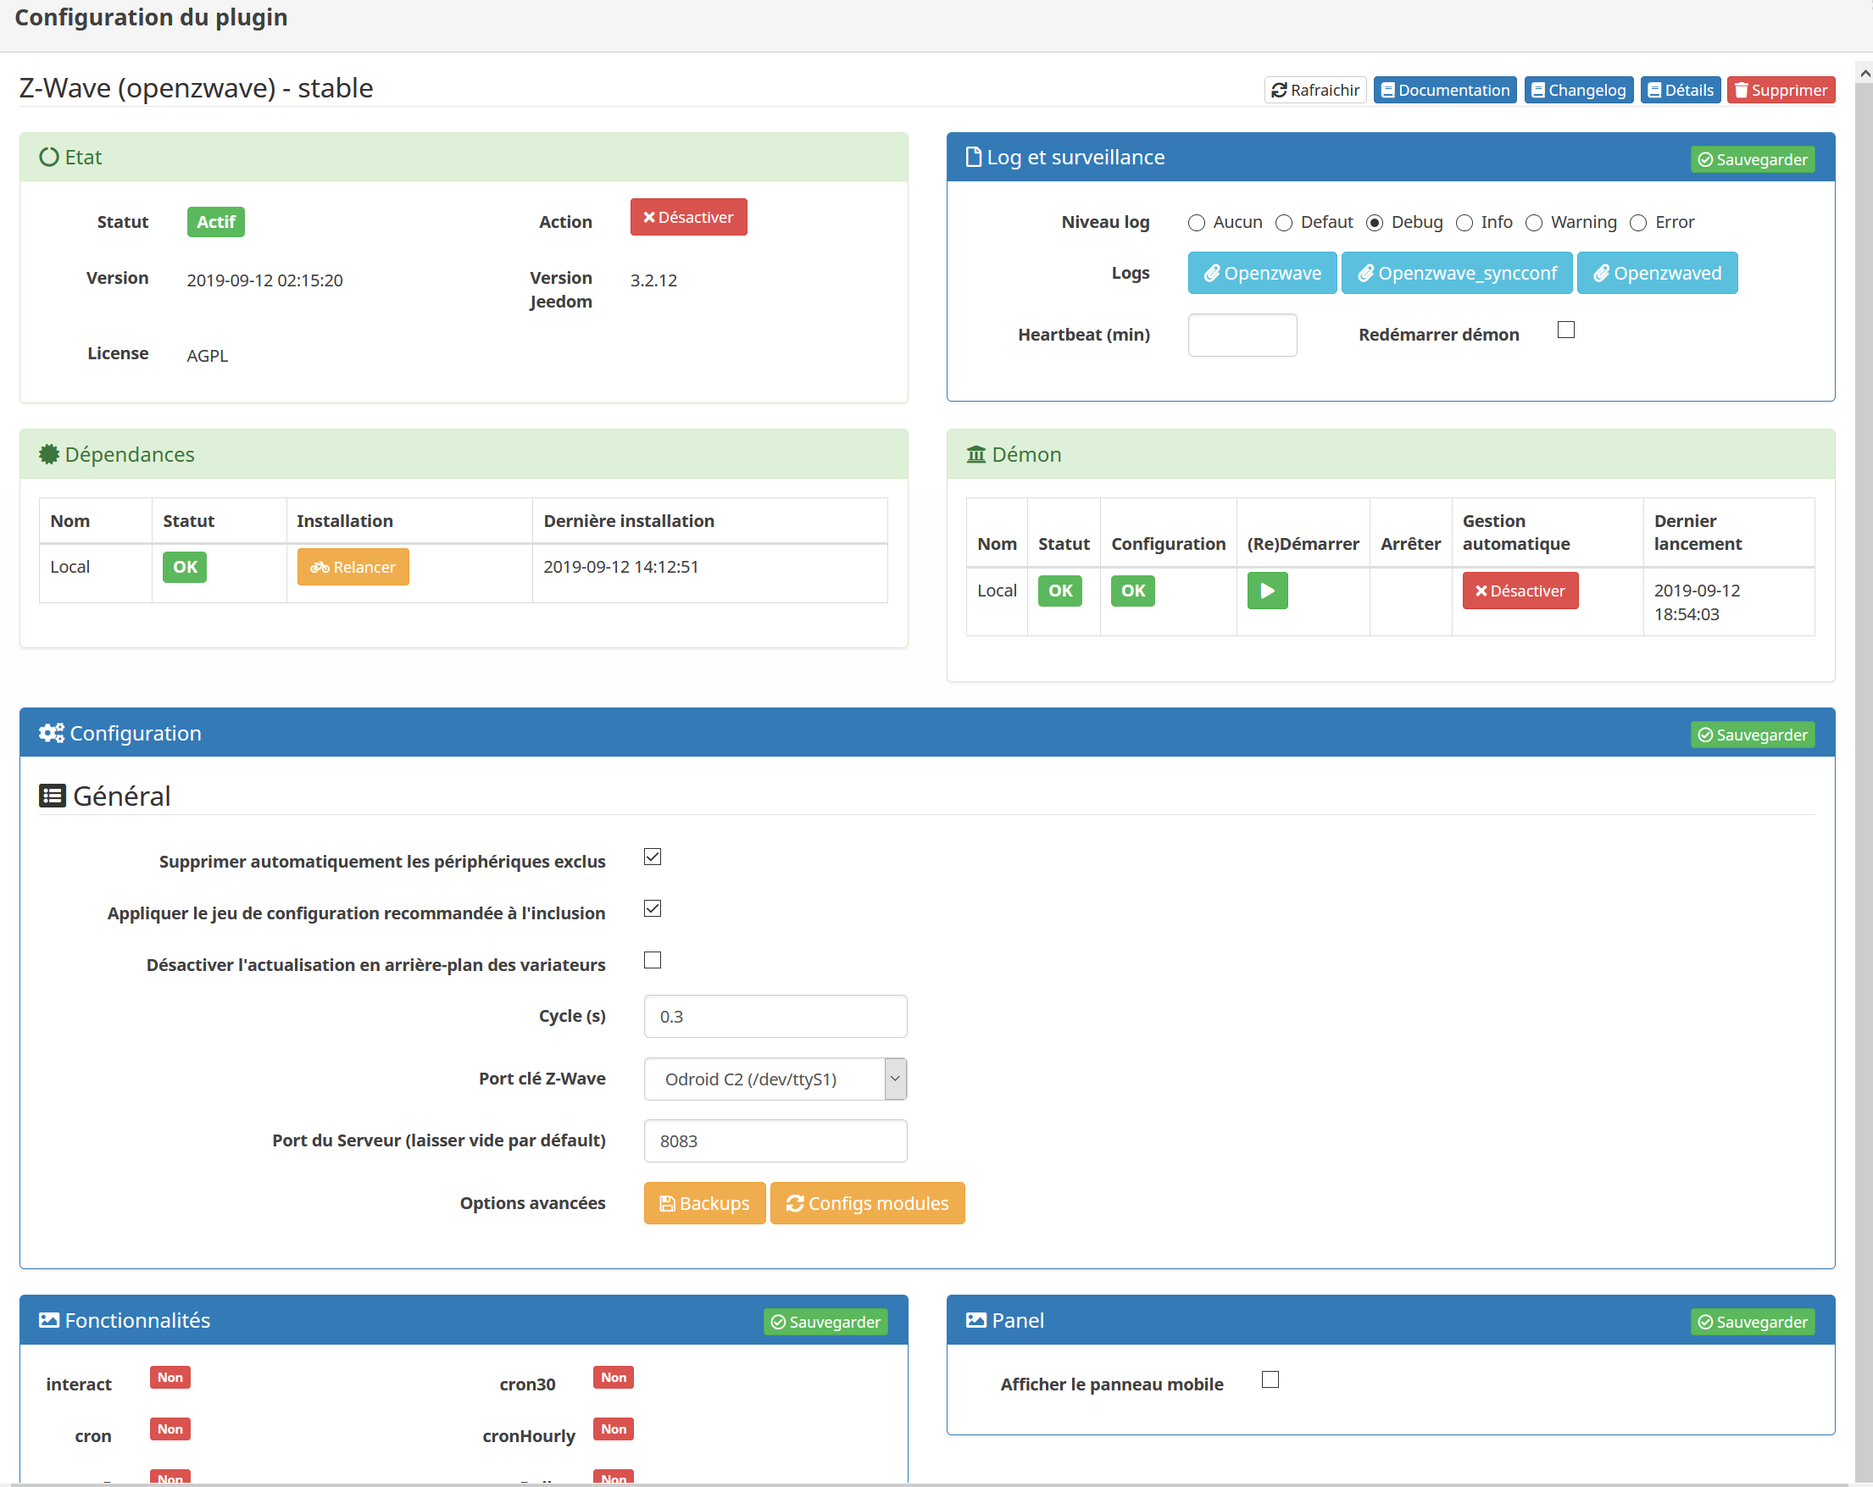
Task: Click the Non badge for cron30
Action: click(614, 1379)
